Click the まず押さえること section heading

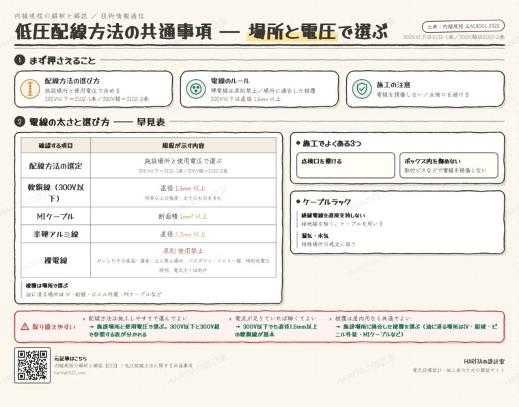pyautogui.click(x=63, y=61)
